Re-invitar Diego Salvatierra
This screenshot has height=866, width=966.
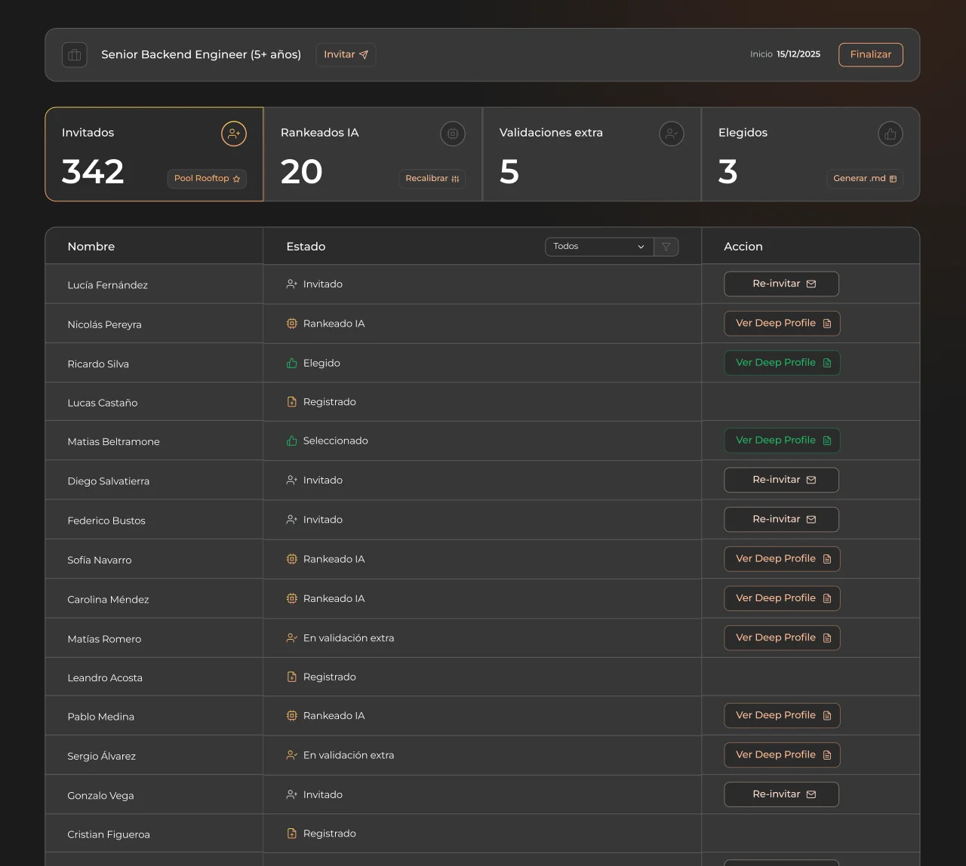[x=781, y=480]
